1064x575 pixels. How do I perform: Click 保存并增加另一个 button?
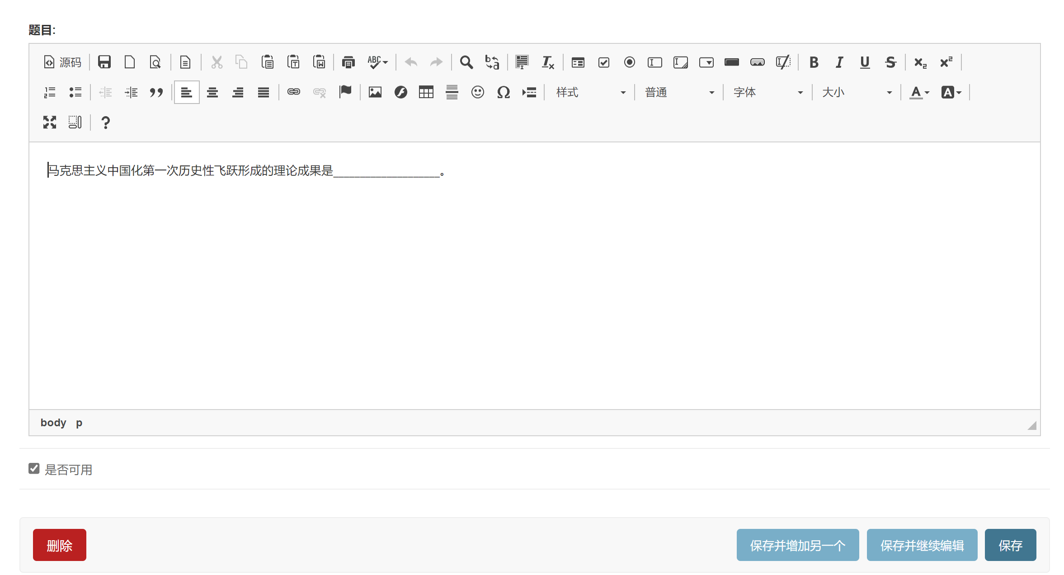pyautogui.click(x=798, y=545)
